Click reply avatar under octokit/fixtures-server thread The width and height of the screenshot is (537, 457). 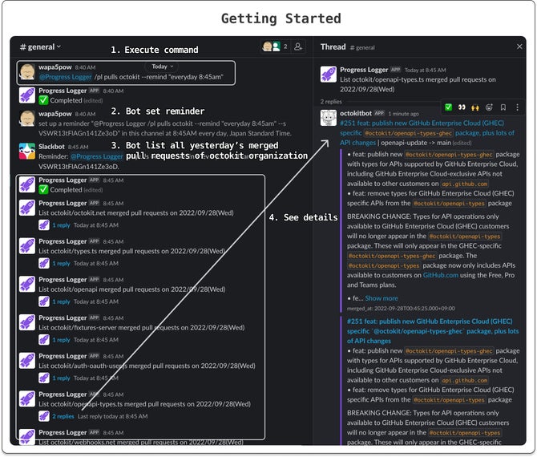click(44, 340)
